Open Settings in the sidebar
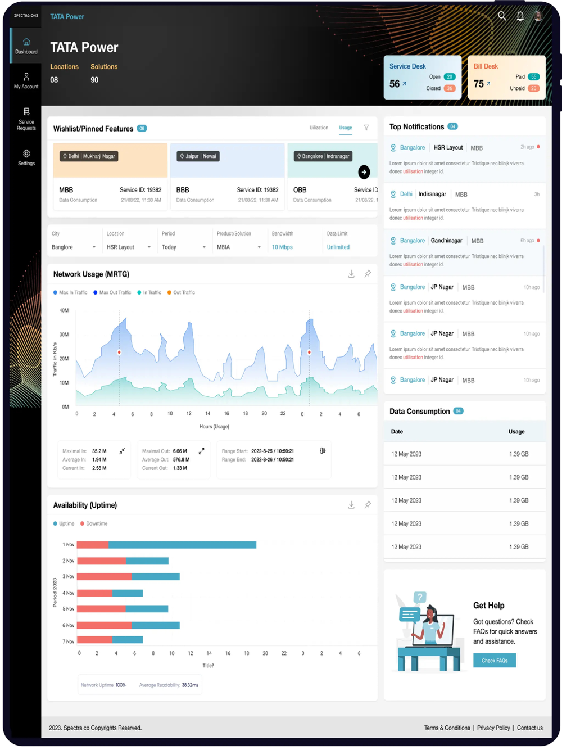 point(26,157)
